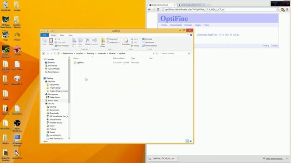Select SkyDrive in the navigation pane

coord(50,81)
